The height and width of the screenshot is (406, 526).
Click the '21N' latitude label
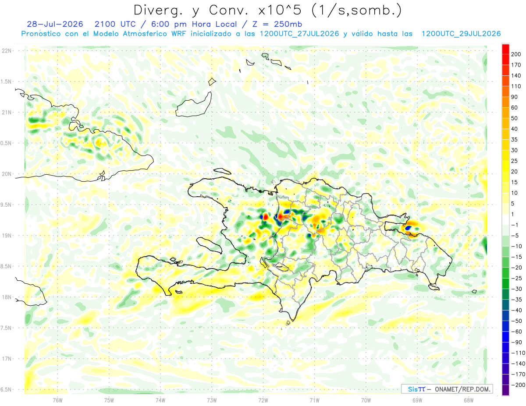tap(6, 112)
